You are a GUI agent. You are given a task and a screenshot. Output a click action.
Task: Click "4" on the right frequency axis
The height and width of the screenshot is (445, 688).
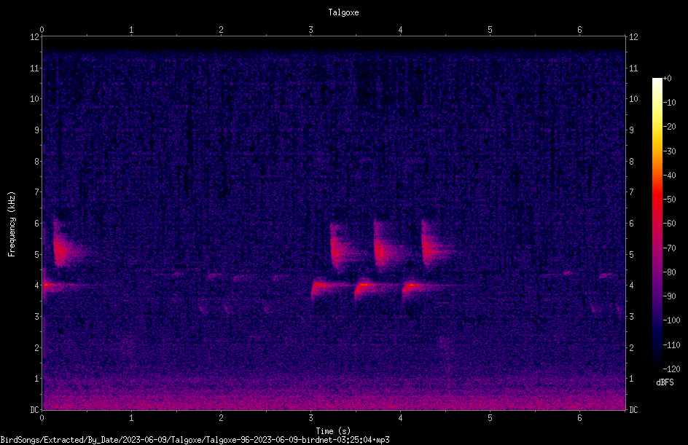(x=631, y=285)
